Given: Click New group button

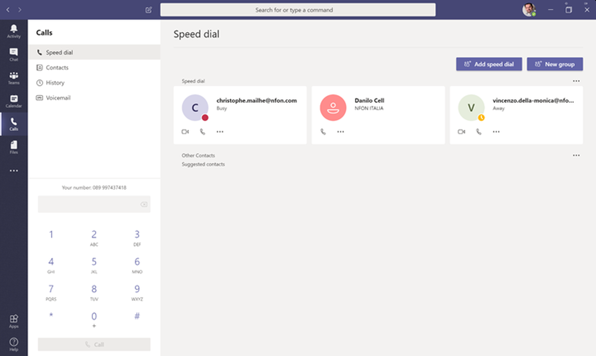Looking at the screenshot, I should coord(555,64).
